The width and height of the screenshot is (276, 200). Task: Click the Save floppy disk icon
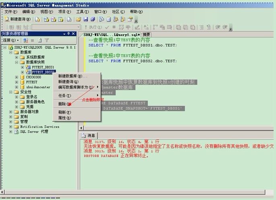coord(86,19)
